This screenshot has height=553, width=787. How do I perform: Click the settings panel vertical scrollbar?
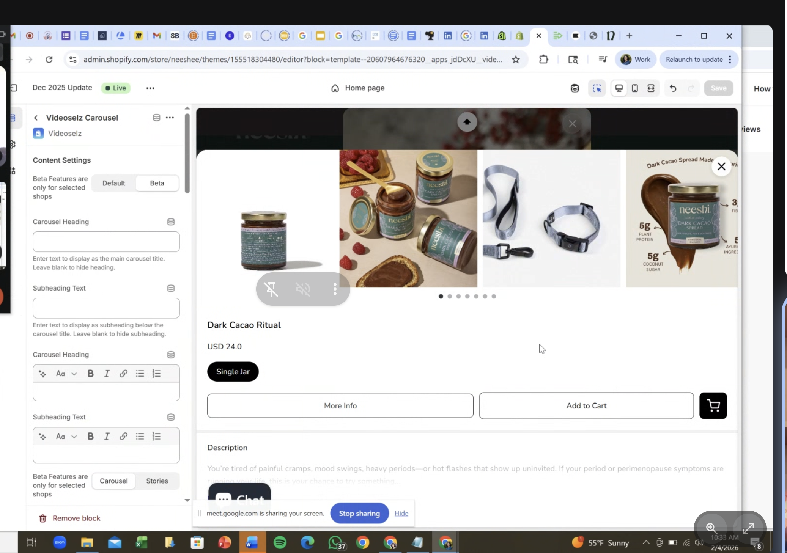coord(187,154)
